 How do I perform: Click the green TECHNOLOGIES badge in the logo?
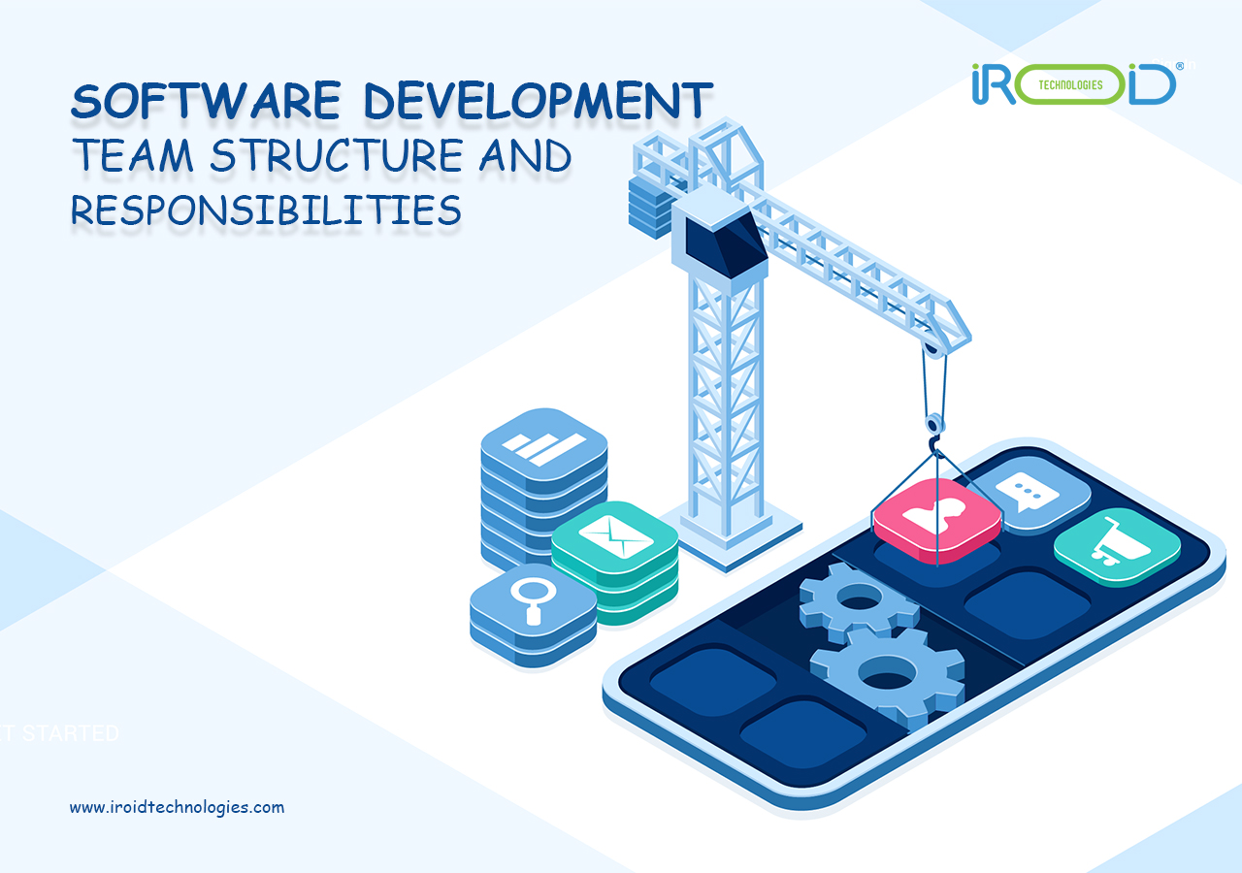point(1069,84)
